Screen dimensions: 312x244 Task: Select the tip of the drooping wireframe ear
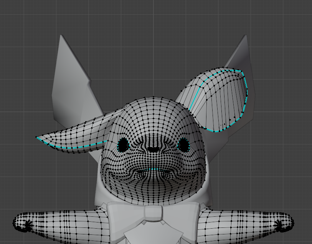(37, 137)
